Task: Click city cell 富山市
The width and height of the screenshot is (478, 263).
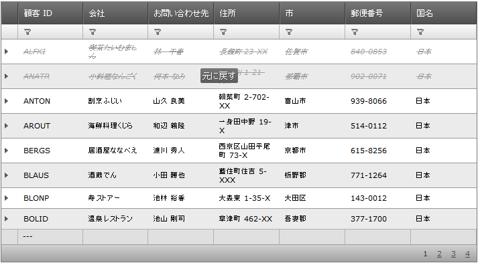Action: pos(312,101)
